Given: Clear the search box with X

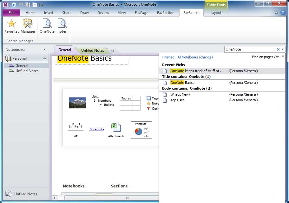Looking at the screenshot, I should tap(278, 49).
